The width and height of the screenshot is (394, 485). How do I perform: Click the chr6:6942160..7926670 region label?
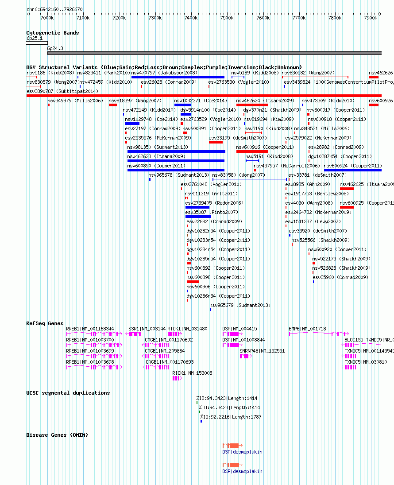coord(55,10)
